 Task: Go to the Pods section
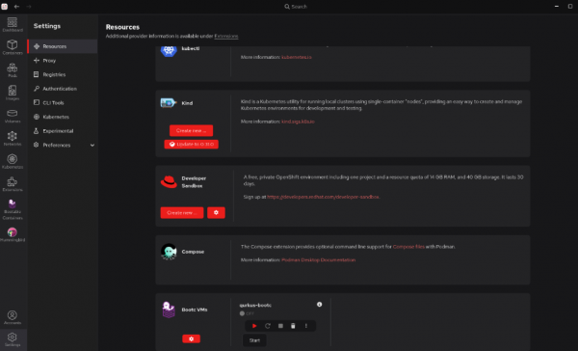(13, 69)
